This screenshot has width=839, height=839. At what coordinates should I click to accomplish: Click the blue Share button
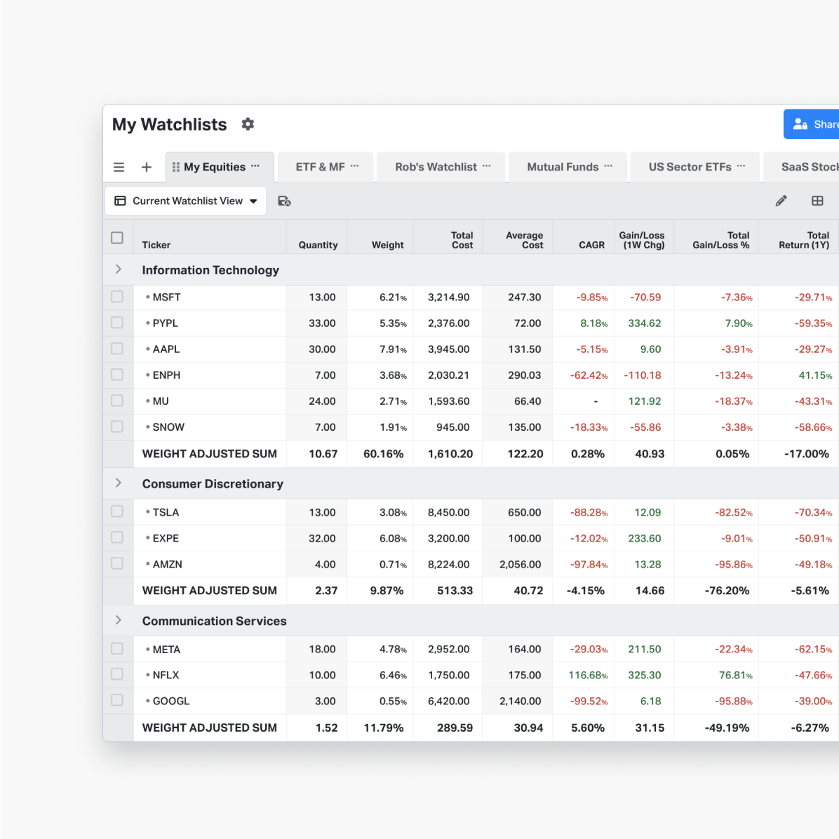811,124
